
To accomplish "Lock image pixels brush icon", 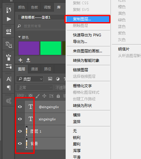I will (37, 96).
